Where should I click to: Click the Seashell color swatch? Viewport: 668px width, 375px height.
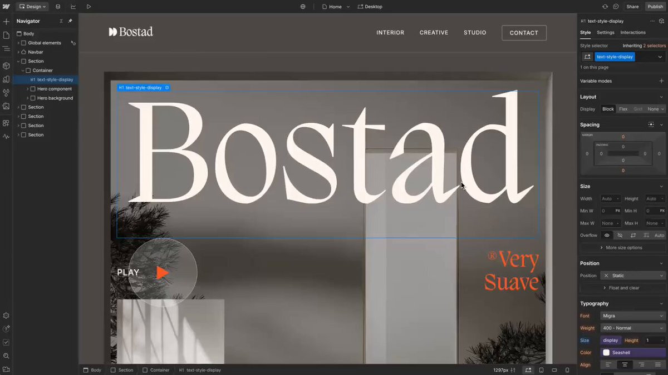pyautogui.click(x=606, y=353)
